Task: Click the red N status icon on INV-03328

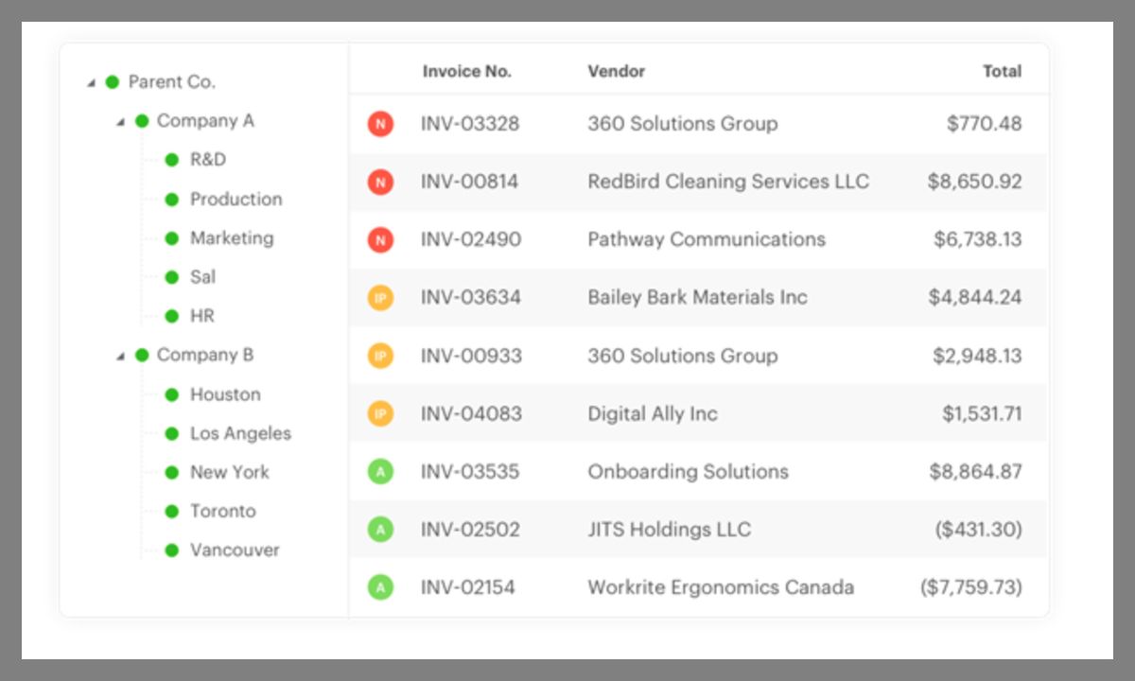Action: pos(380,124)
